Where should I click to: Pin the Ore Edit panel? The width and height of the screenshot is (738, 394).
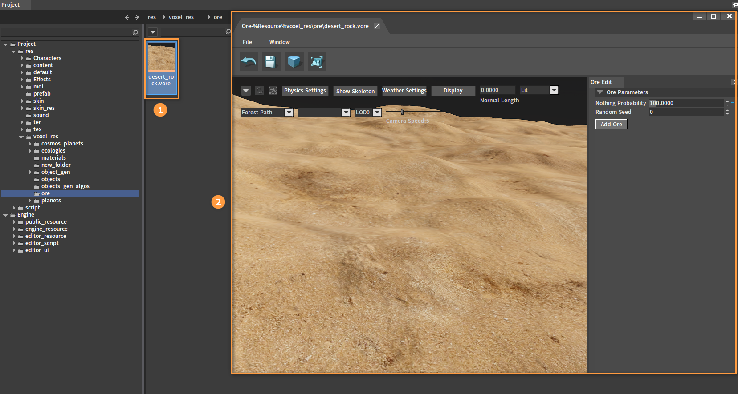[x=734, y=82]
